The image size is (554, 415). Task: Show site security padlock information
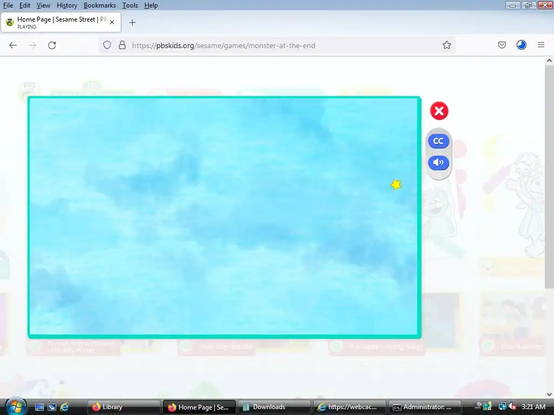pos(122,45)
